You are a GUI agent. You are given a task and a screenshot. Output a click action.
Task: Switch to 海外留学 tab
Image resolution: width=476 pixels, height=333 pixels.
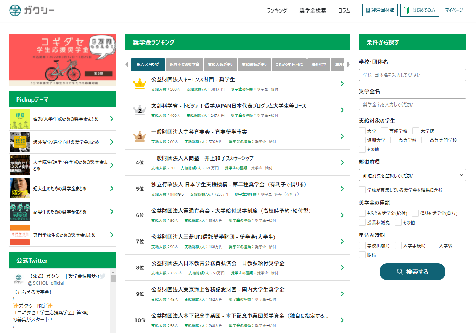[x=319, y=64]
